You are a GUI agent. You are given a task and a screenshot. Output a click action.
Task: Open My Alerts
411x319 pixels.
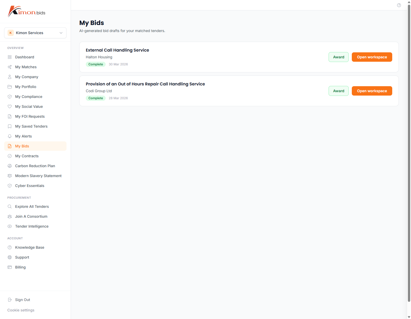35,136
